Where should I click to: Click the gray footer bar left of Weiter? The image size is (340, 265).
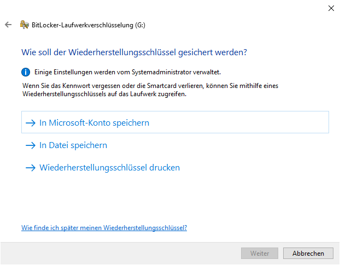(120, 254)
